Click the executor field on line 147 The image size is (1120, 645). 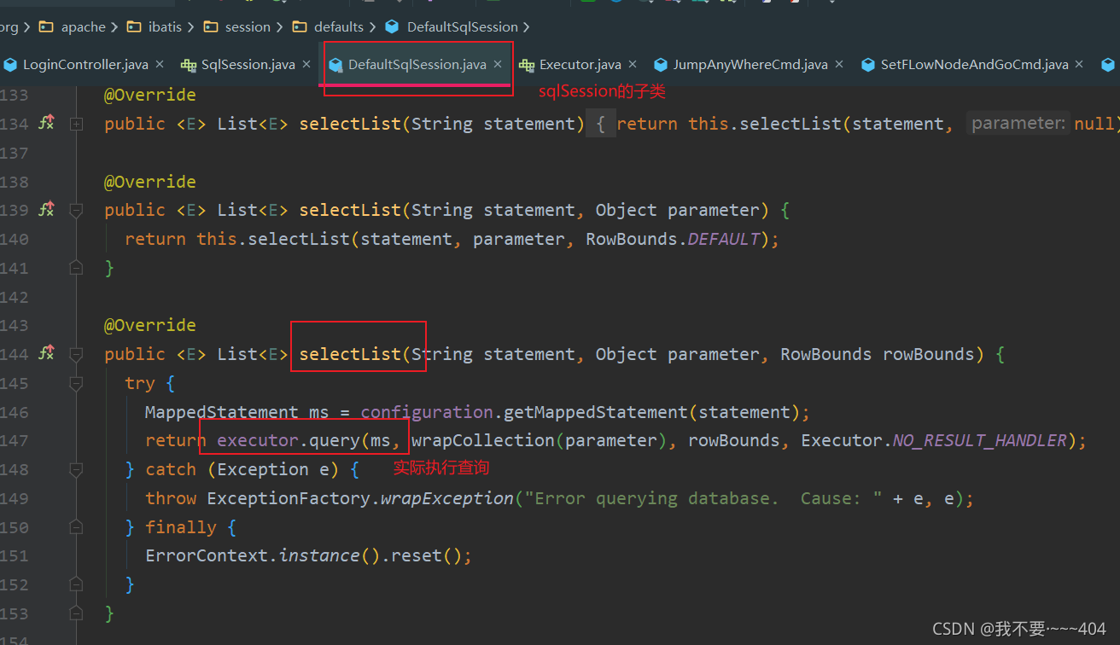click(258, 440)
